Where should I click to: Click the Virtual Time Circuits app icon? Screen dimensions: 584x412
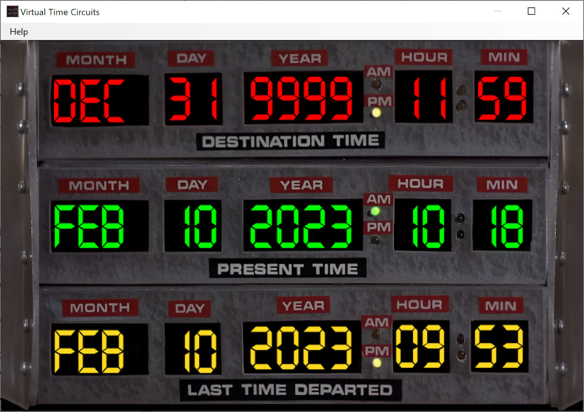[12, 12]
